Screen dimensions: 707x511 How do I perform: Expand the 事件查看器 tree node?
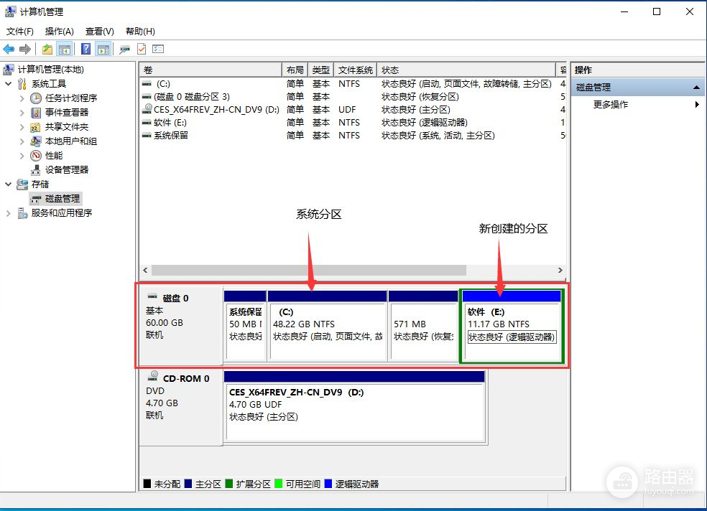coord(22,113)
